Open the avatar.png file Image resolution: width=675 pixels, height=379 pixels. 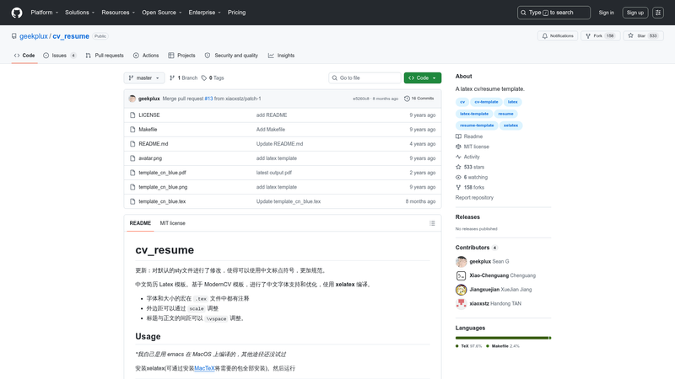click(150, 158)
